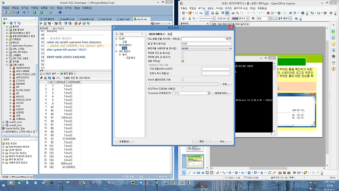Open Chrome from the taskbar

tap(174, 183)
